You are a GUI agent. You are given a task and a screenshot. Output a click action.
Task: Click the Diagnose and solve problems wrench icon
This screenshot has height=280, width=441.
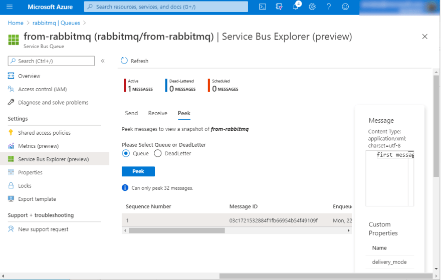coord(11,102)
